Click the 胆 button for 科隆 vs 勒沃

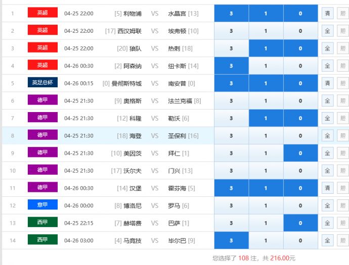click(x=343, y=118)
